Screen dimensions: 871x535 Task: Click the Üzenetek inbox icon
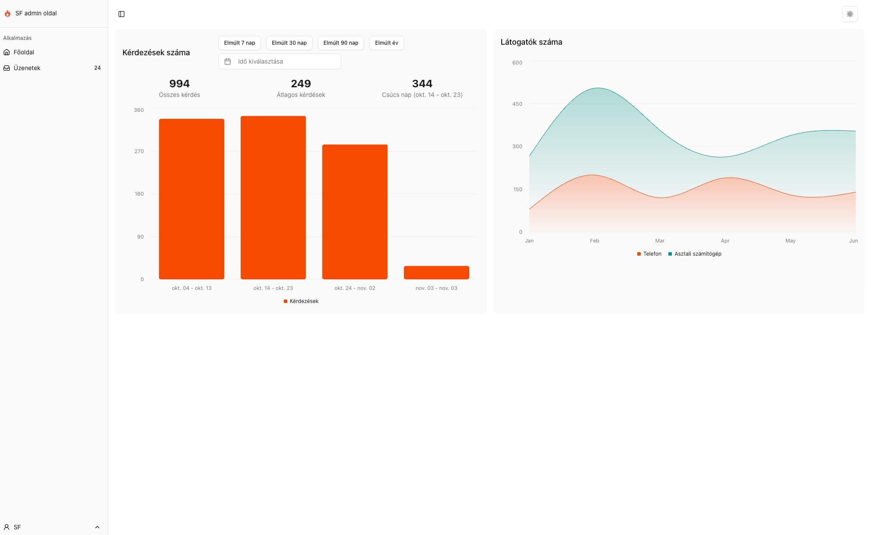pos(7,68)
